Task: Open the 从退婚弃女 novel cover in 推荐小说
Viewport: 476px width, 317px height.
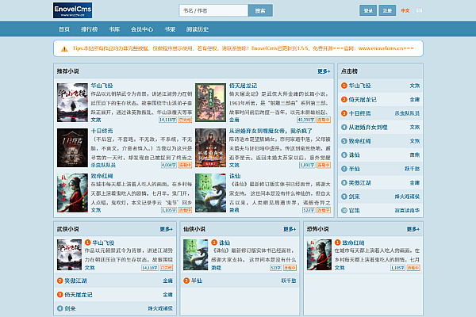Action: [x=211, y=147]
